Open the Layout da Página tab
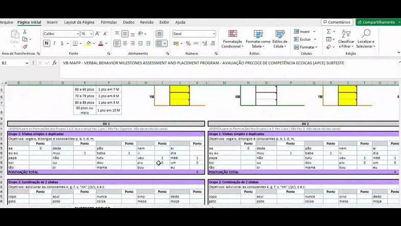Viewport: 401px width, 226px height. click(79, 22)
